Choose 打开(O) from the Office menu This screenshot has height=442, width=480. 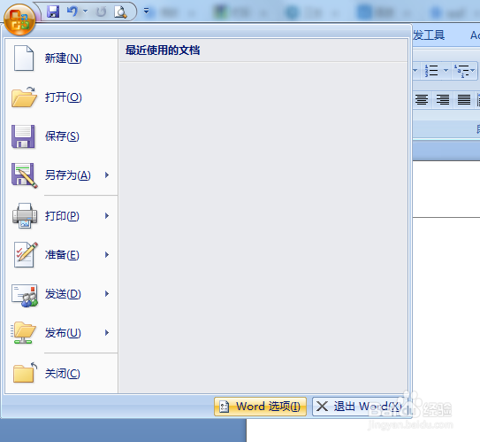[61, 97]
